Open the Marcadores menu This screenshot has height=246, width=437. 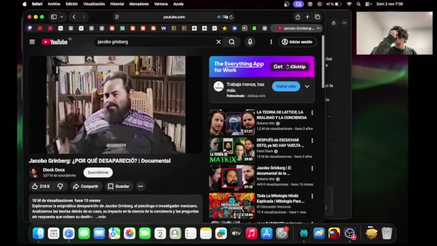tap(139, 4)
